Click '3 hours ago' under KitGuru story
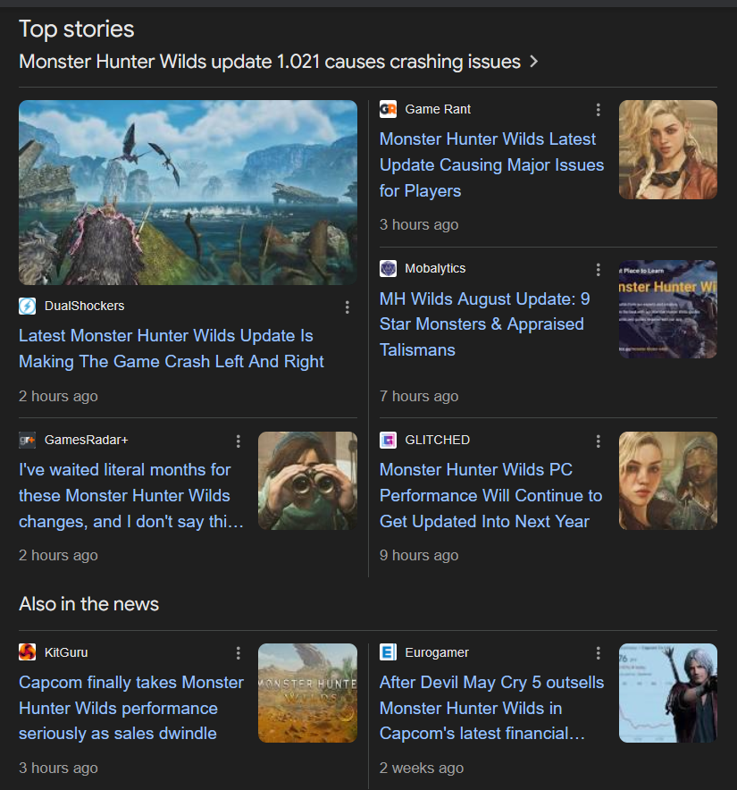 58,768
